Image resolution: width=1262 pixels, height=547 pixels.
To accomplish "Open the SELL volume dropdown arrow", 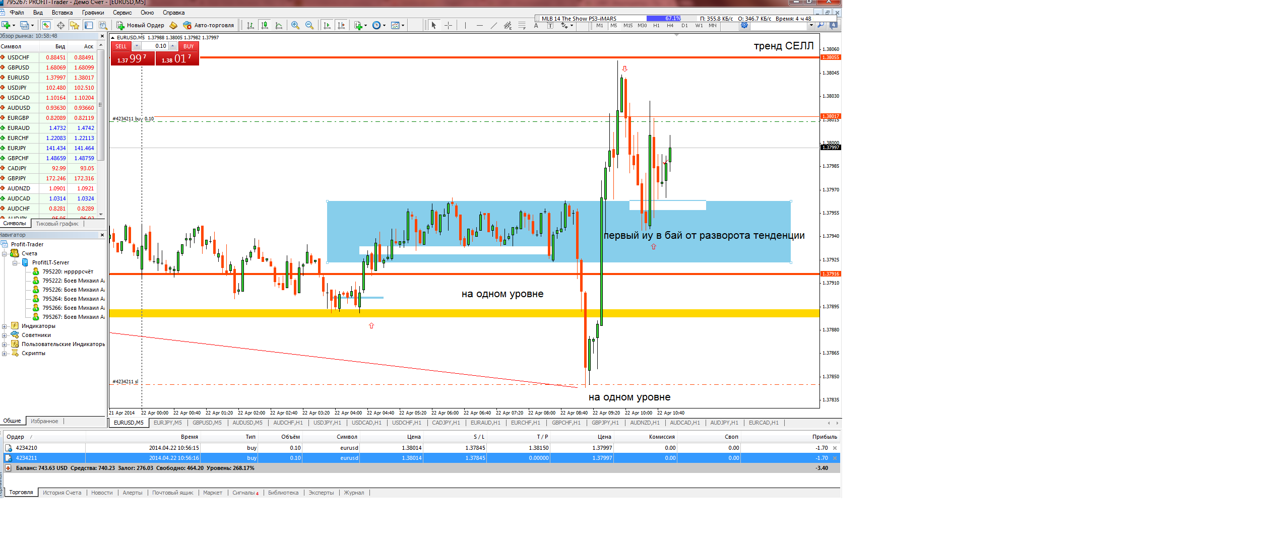I will pos(137,46).
